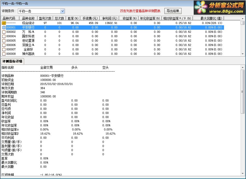Select the 国农科技 row

pos(112,36)
